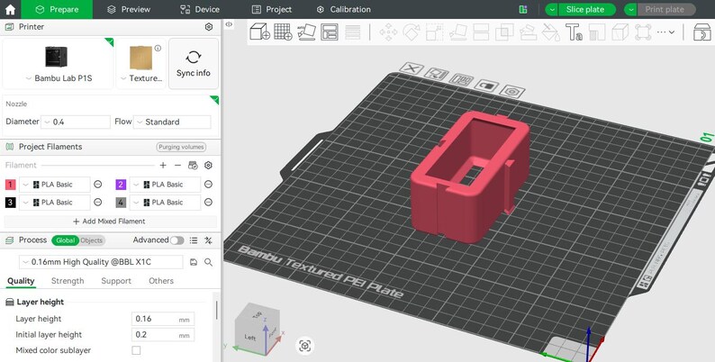The height and width of the screenshot is (362, 715).
Task: Select the Mesh boolean tool
Action: 504,32
